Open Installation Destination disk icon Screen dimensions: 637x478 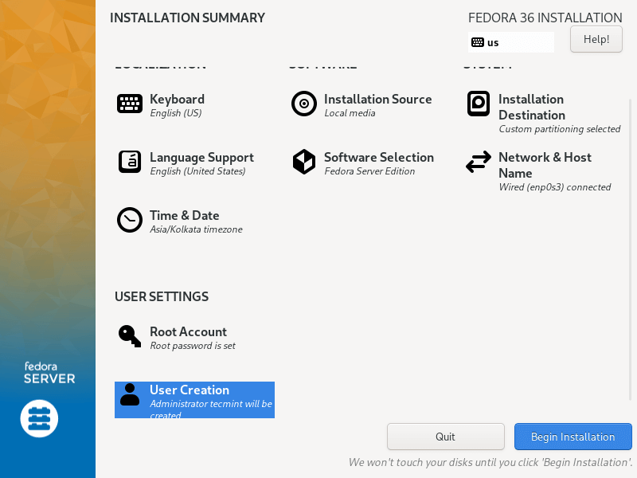(x=479, y=104)
